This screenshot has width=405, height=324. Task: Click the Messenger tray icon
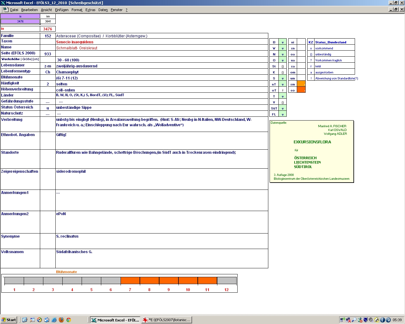click(360, 320)
